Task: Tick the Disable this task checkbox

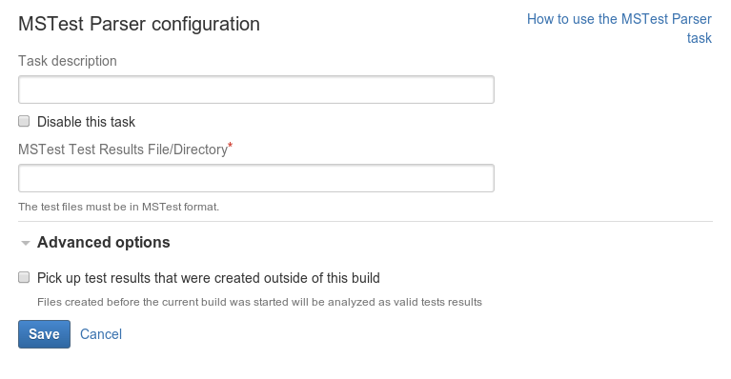Action: tap(24, 122)
